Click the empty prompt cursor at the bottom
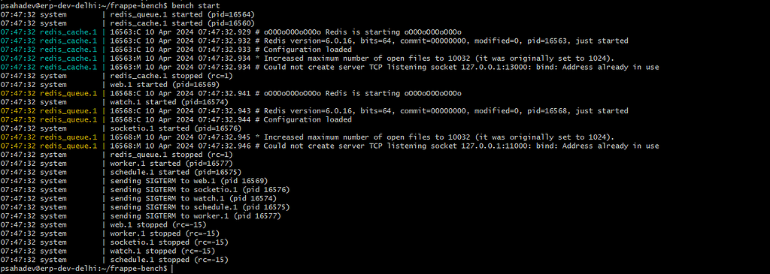 point(173,269)
